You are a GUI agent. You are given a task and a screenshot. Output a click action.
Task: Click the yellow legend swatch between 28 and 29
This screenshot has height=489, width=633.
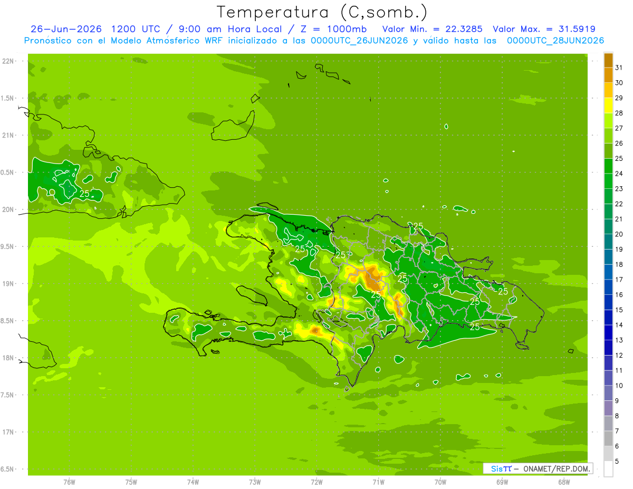pos(608,106)
